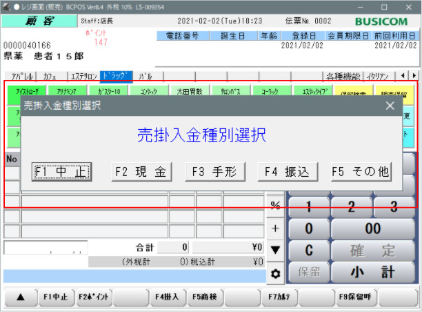The width and height of the screenshot is (422, 312).
Task: Click the gear settings icon
Action: [x=275, y=273]
